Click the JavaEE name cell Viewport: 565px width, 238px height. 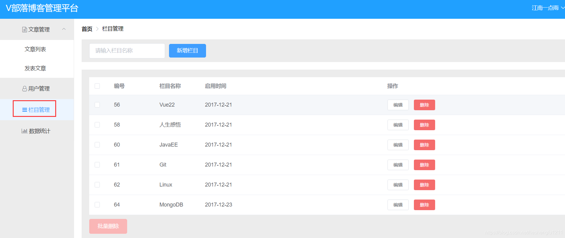pyautogui.click(x=168, y=145)
